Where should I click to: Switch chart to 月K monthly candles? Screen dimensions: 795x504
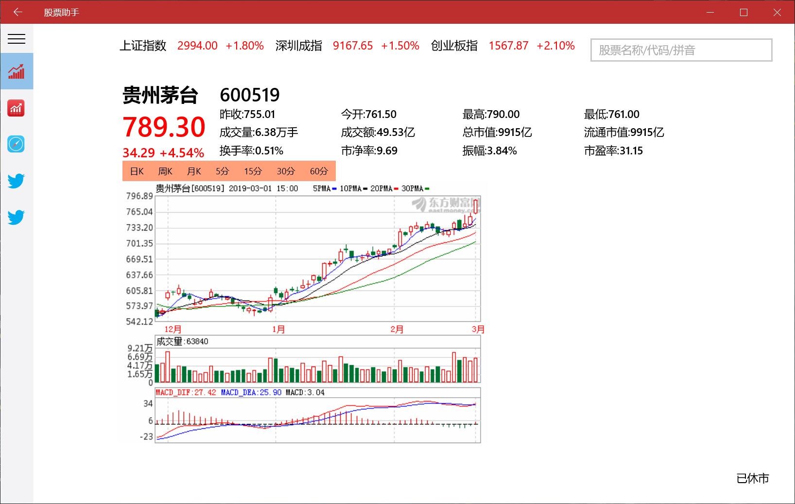[193, 171]
